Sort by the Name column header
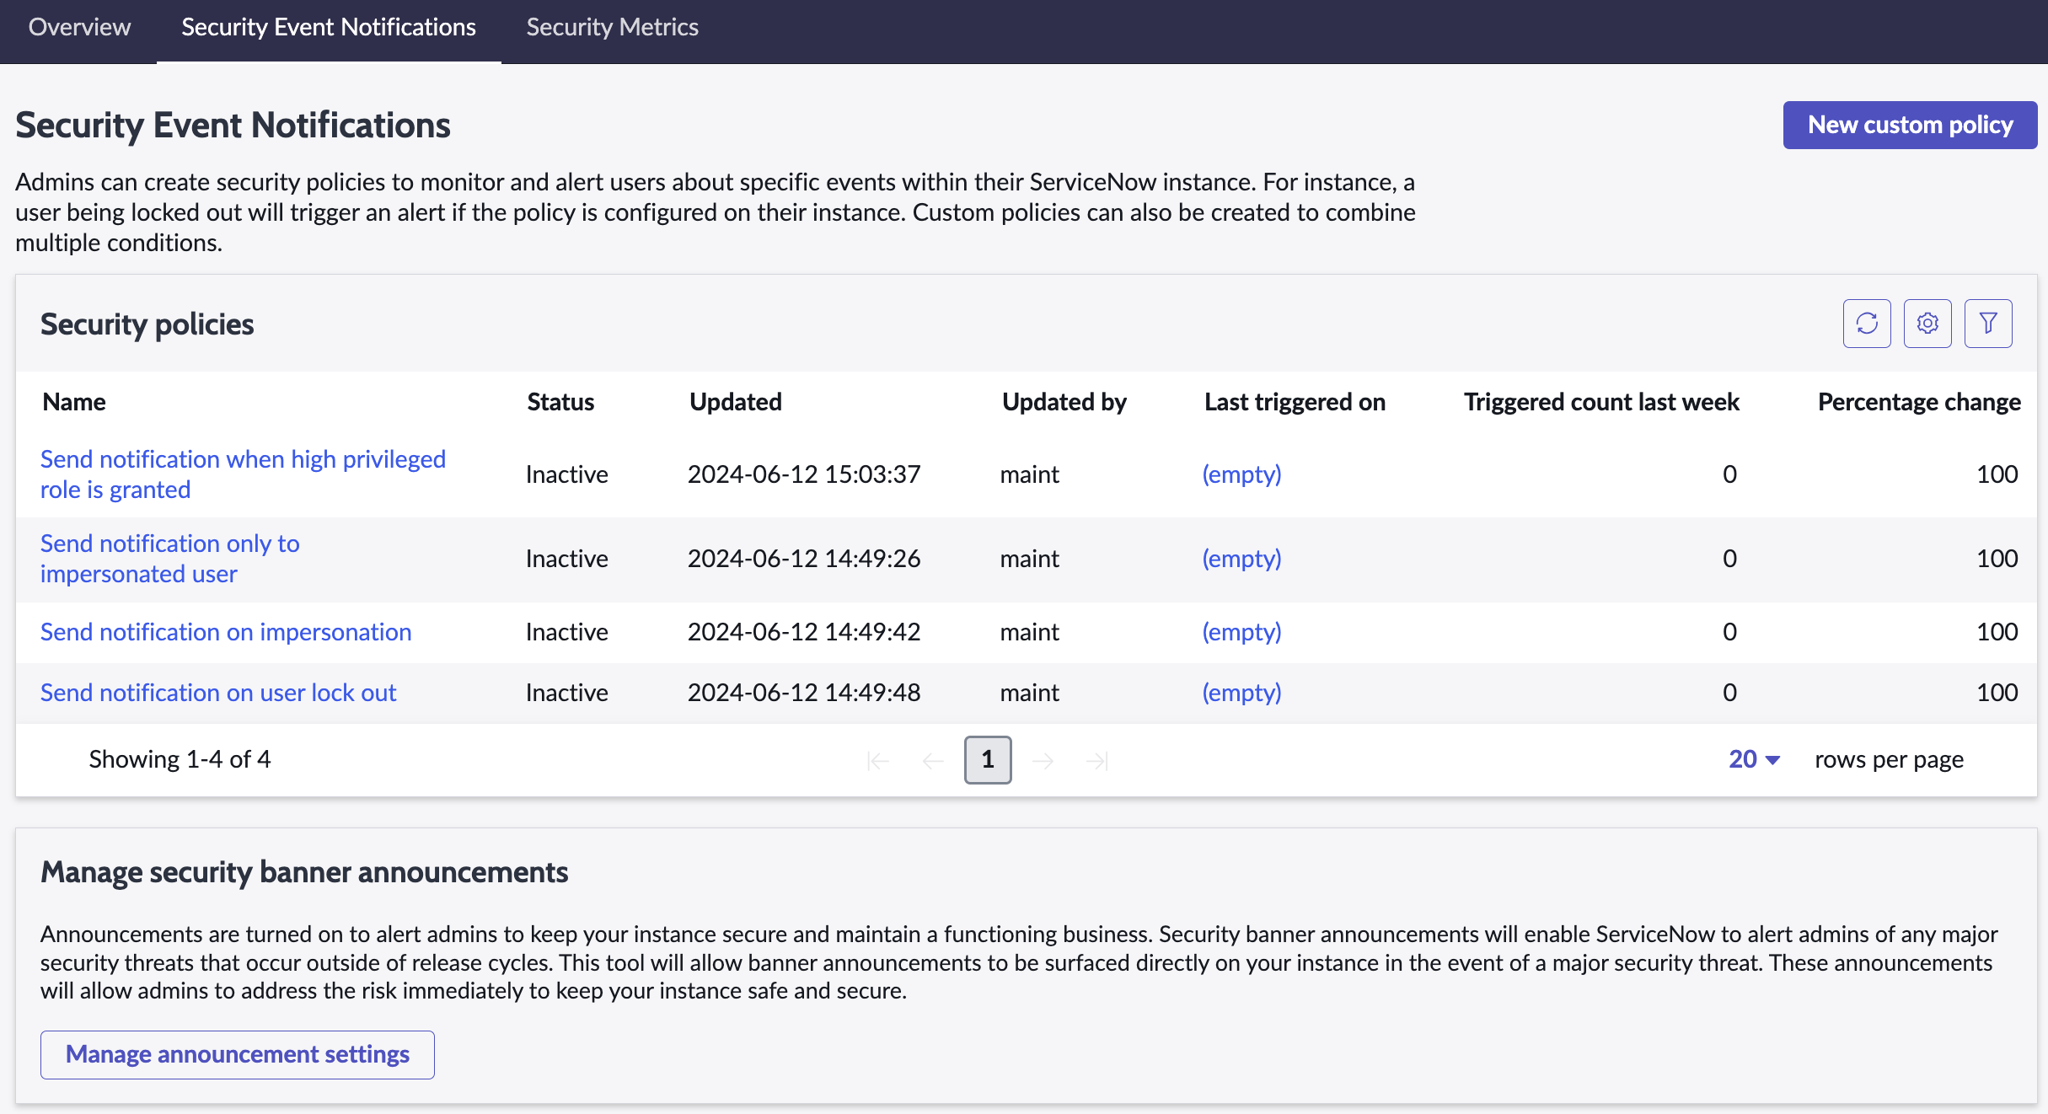The image size is (2048, 1114). [74, 402]
